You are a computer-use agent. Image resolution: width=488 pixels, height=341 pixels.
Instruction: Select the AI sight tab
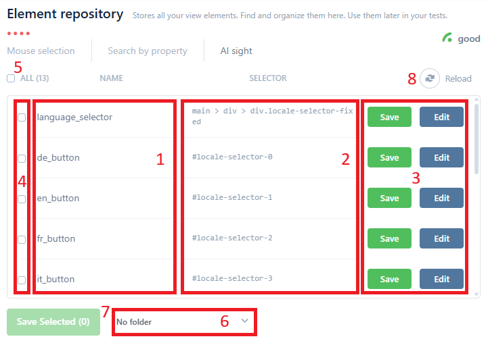(x=236, y=51)
